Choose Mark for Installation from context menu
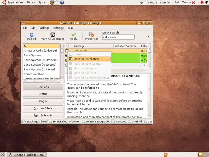209x157 pixels. [89, 59]
